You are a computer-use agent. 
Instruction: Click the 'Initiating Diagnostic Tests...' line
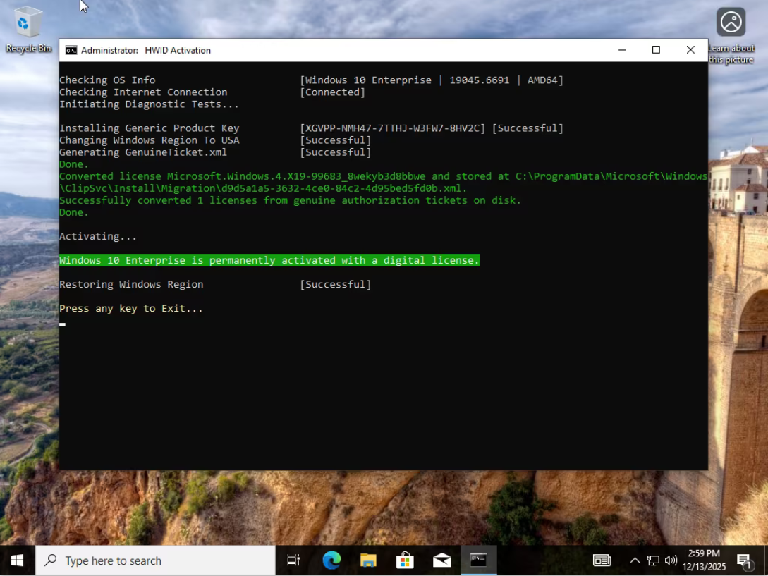coord(149,104)
